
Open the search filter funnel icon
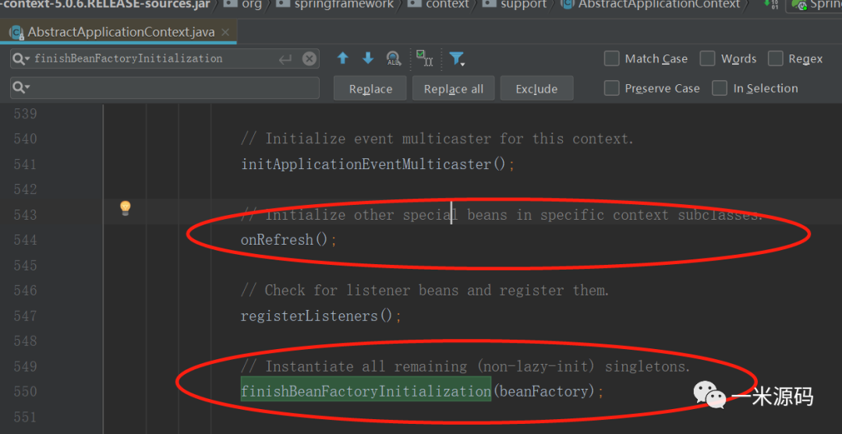[457, 58]
